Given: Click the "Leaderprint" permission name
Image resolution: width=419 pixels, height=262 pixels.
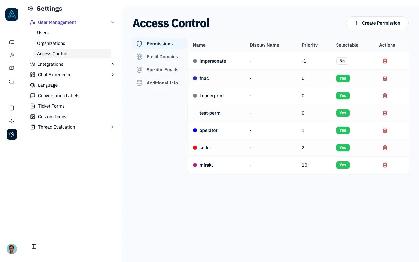Looking at the screenshot, I should pos(211,96).
